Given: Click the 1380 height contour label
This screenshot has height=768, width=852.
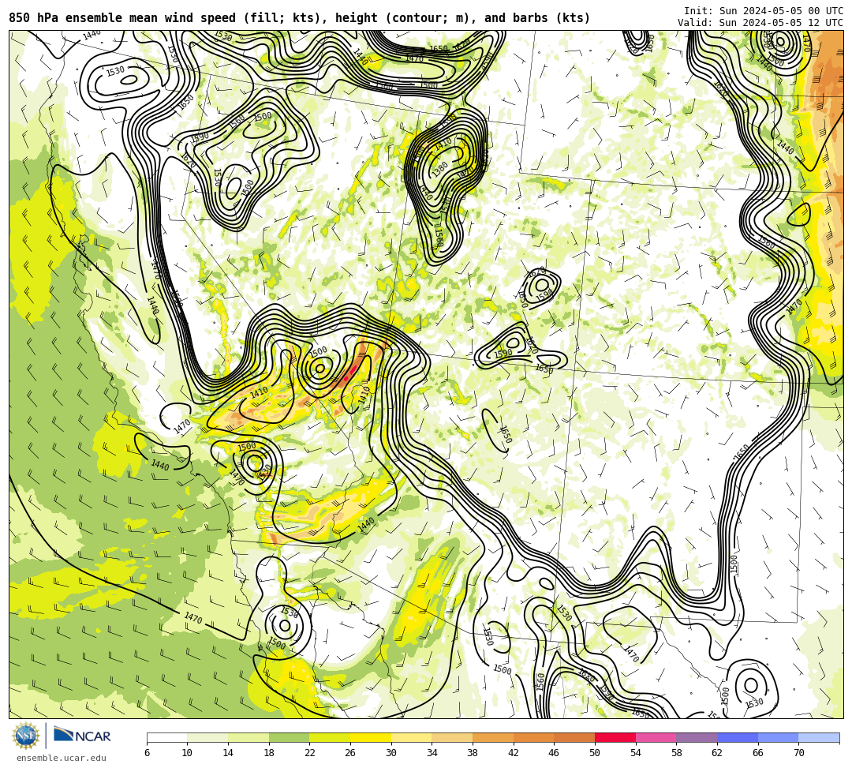Looking at the screenshot, I should (x=439, y=169).
